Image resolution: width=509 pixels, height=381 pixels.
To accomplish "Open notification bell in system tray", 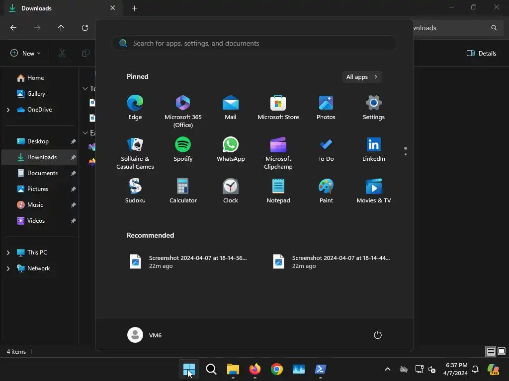I will [x=475, y=369].
